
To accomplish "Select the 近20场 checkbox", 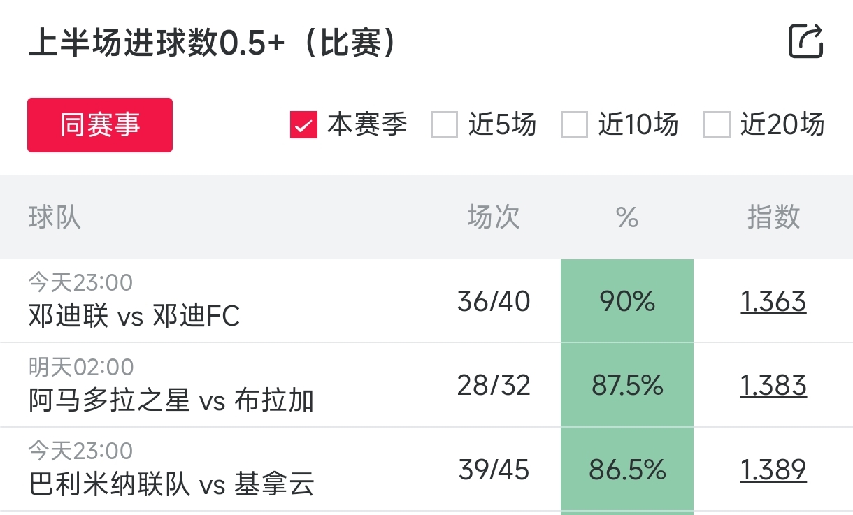I will [x=717, y=126].
